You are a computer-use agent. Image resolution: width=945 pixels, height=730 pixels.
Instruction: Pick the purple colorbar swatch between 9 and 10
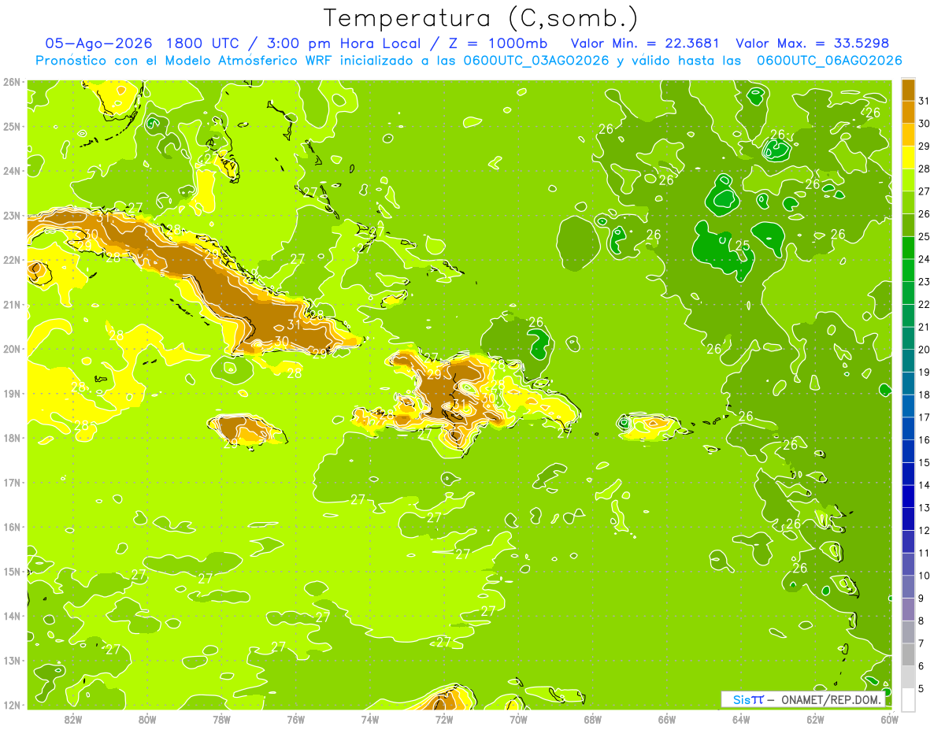[x=908, y=587]
